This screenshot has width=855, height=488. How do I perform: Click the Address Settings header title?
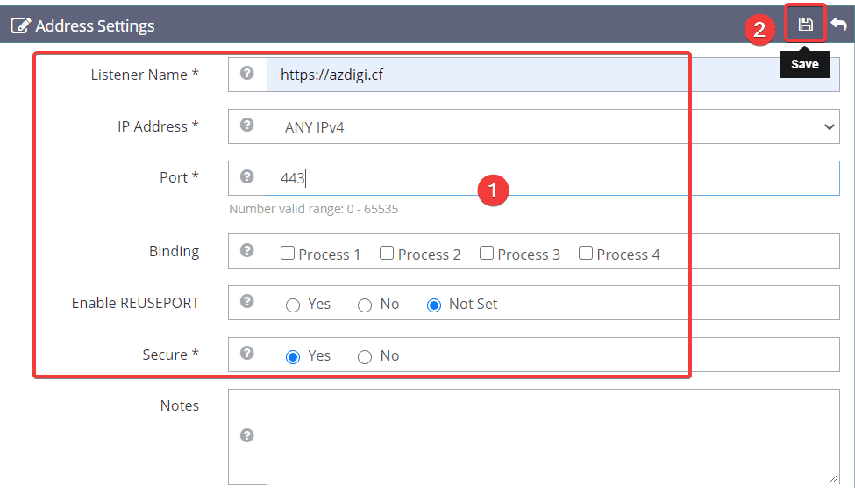coord(95,25)
